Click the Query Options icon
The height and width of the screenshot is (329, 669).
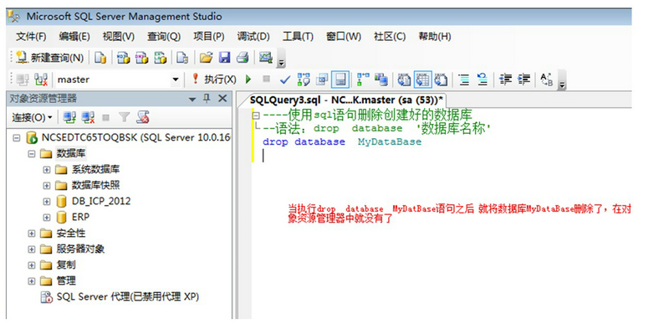tap(322, 80)
